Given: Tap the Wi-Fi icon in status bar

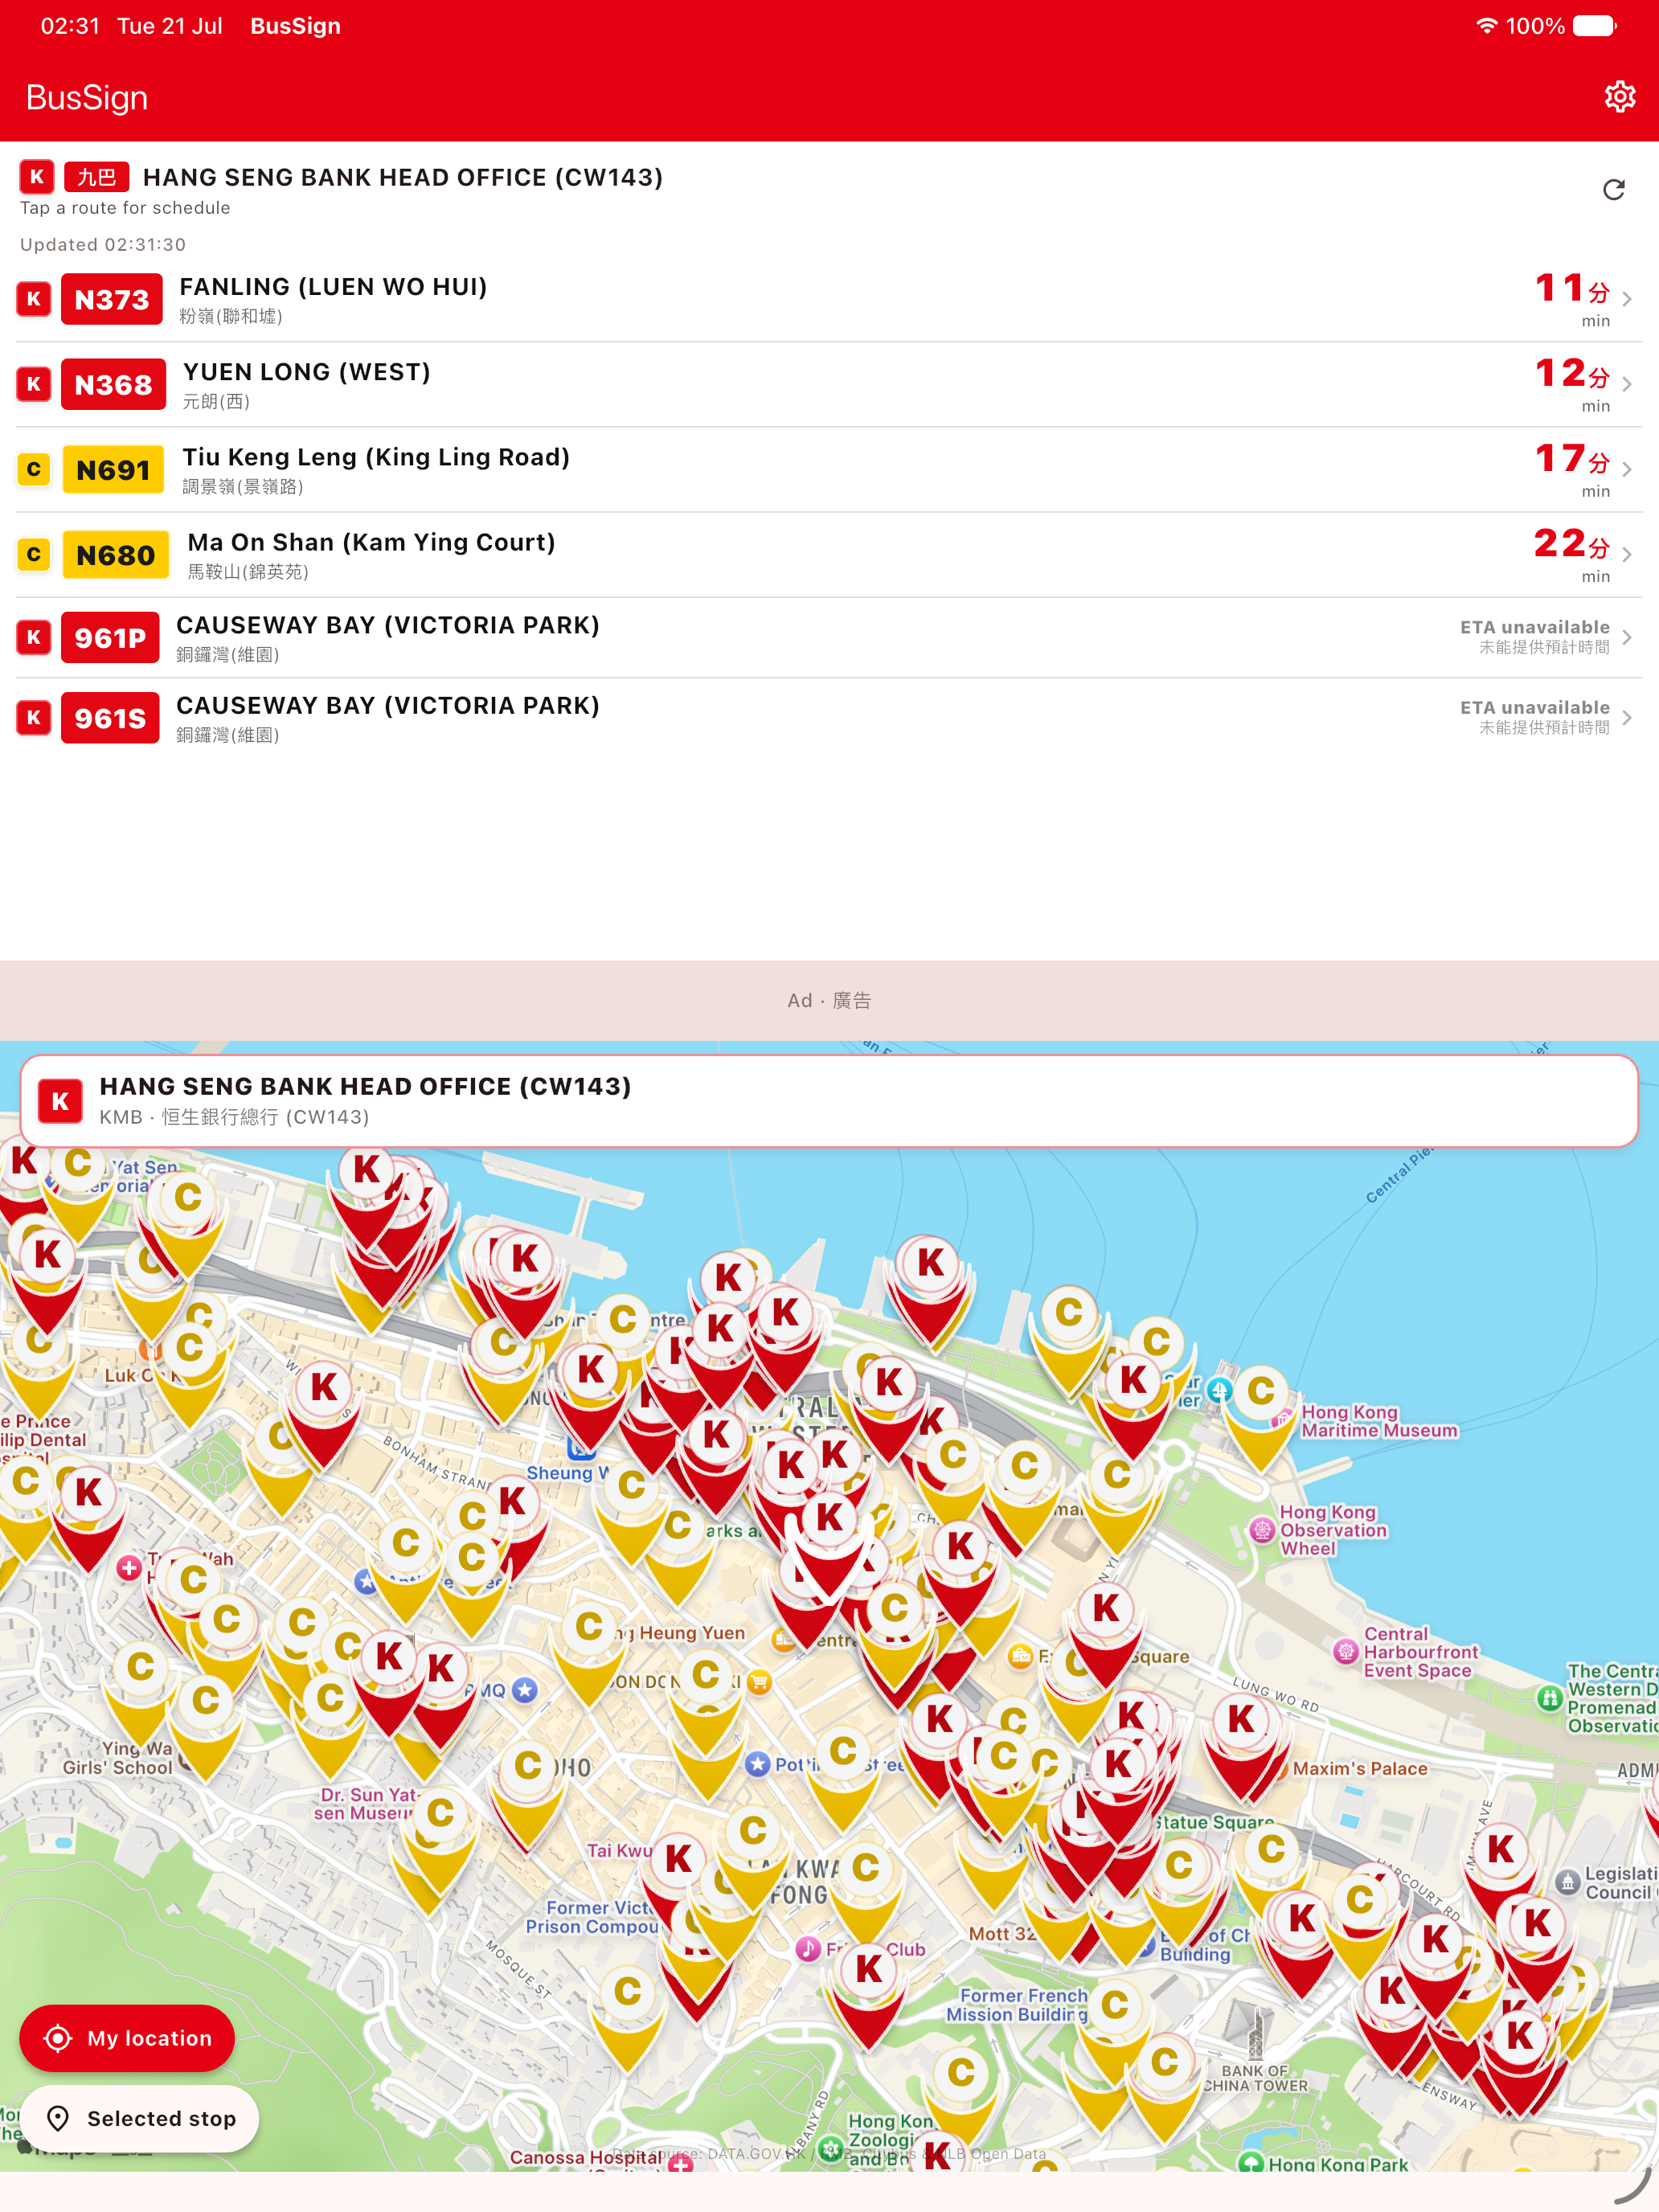Looking at the screenshot, I should point(1486,26).
